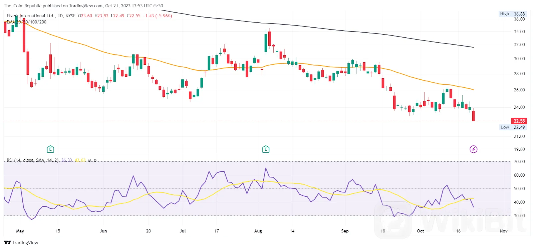Click The_Coin_Republic published on TradingView text

[x=83, y=6]
